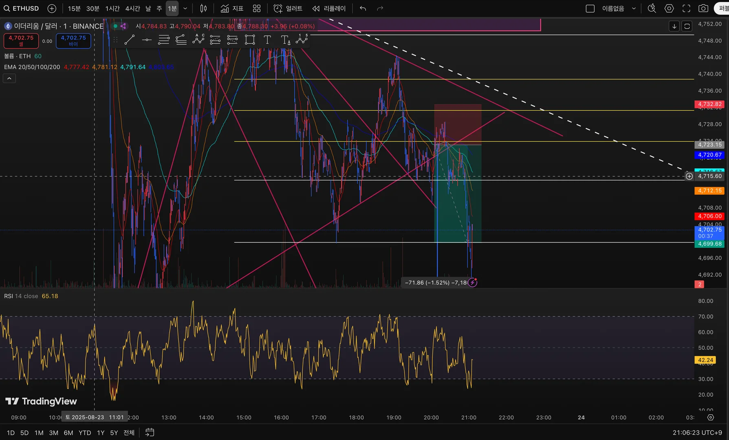Toggle the layout checkbox next to 이름없음
Viewport: 729px width, 440px height.
click(590, 8)
